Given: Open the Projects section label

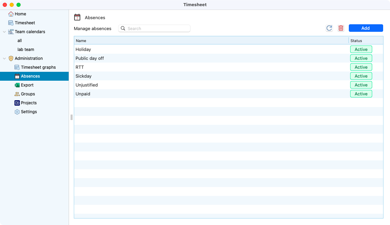Looking at the screenshot, I should pyautogui.click(x=28, y=103).
